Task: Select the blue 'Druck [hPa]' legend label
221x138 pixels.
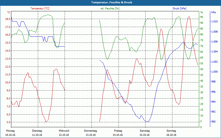Action: click(179, 9)
